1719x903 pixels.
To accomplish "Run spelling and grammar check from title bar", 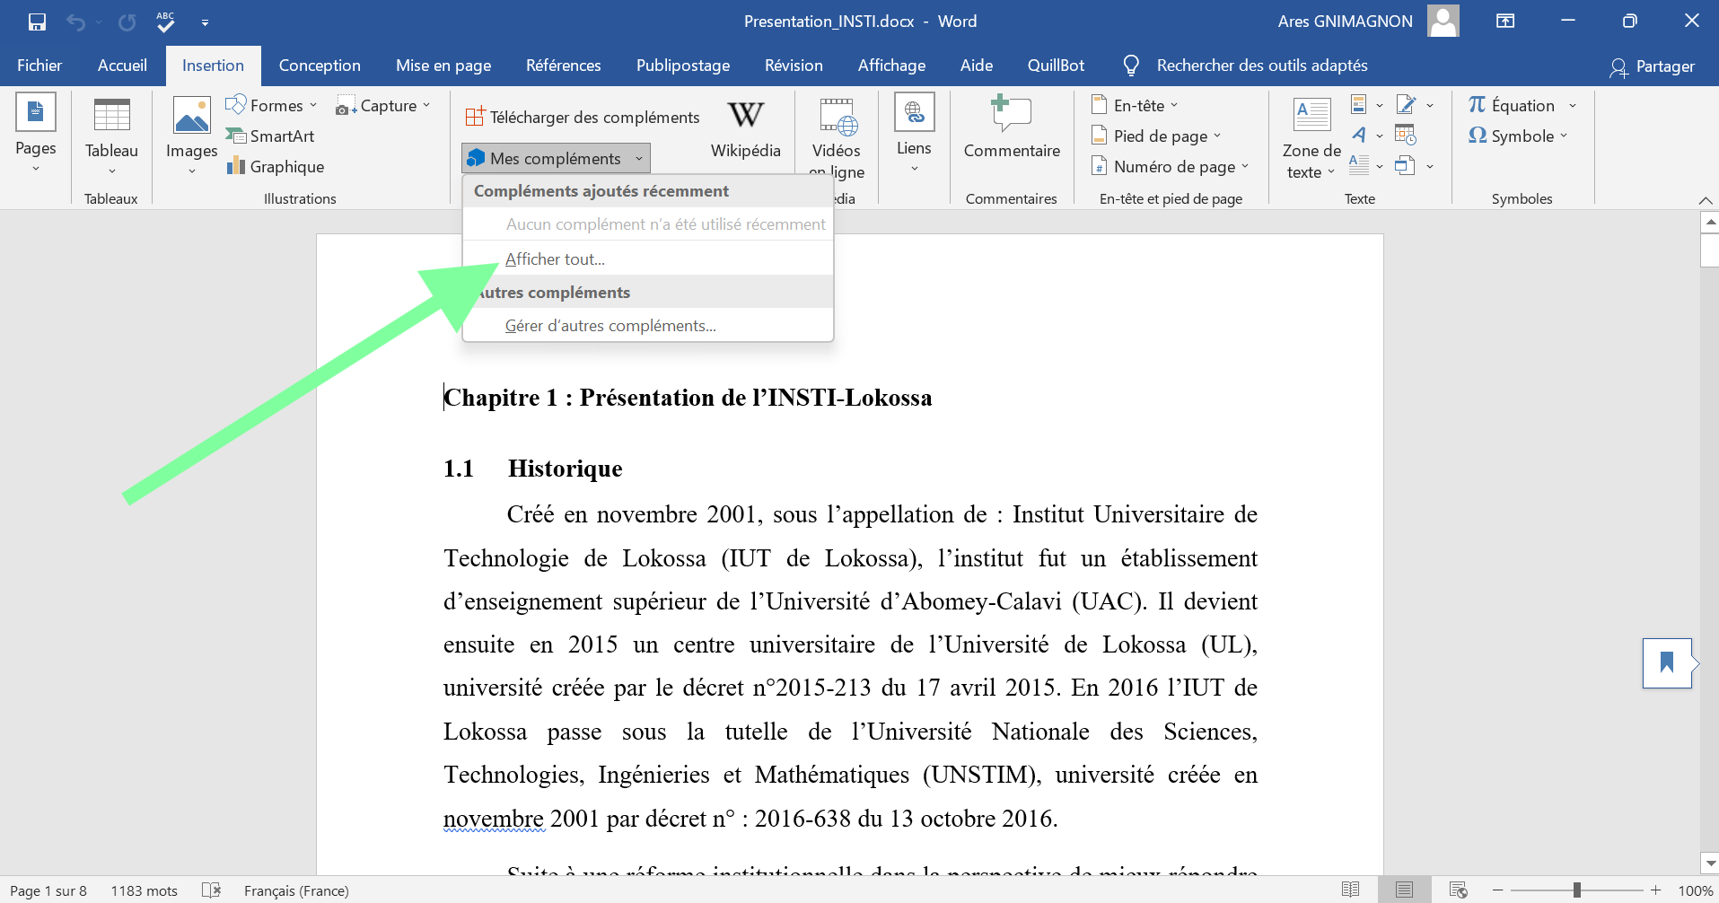I will coord(165,22).
